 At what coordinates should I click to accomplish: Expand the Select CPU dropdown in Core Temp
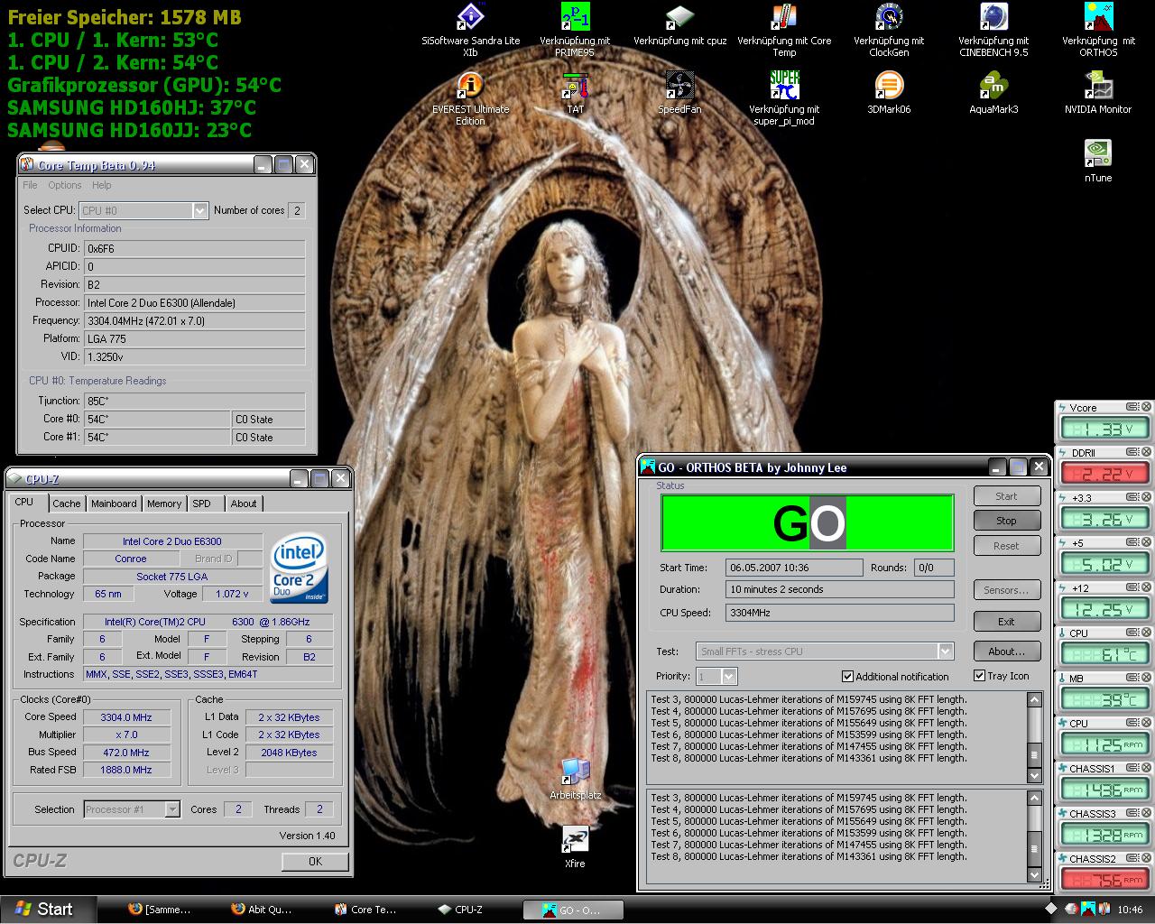pos(199,210)
